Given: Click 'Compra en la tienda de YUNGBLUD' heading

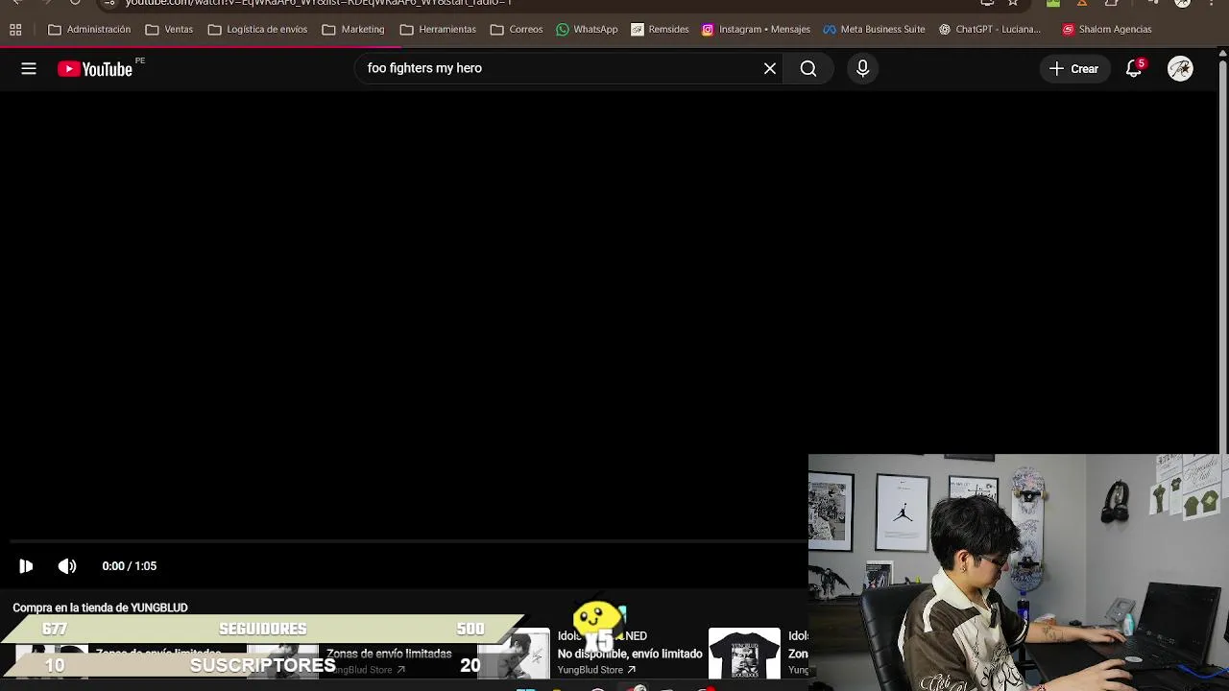Looking at the screenshot, I should point(100,608).
